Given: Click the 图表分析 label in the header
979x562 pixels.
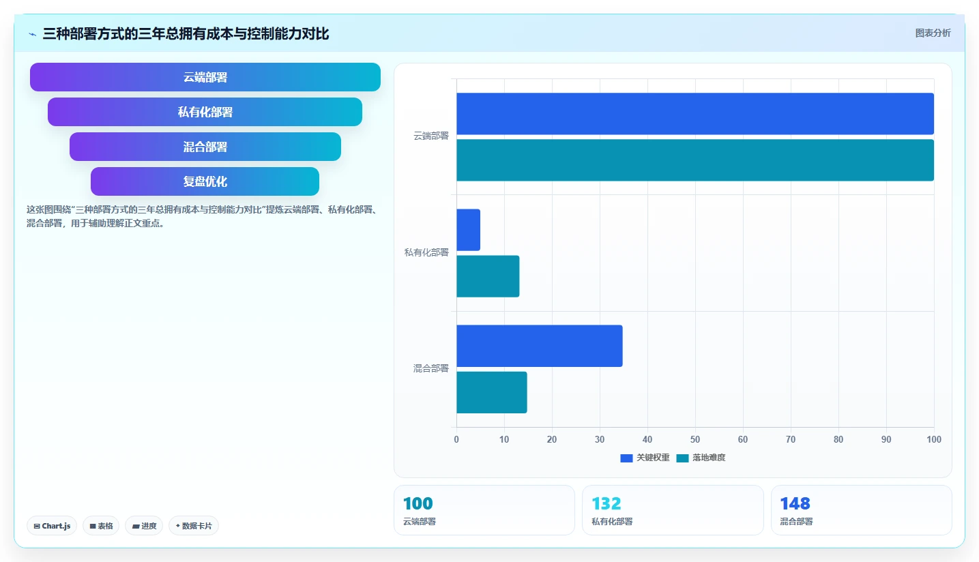Looking at the screenshot, I should click(933, 33).
